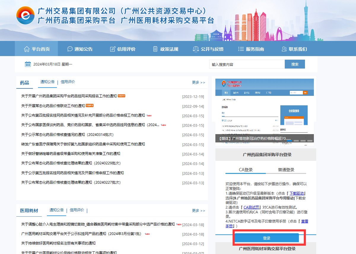Expand 更多 in the 药品 section
The width and height of the screenshot is (356, 254).
click(x=198, y=82)
